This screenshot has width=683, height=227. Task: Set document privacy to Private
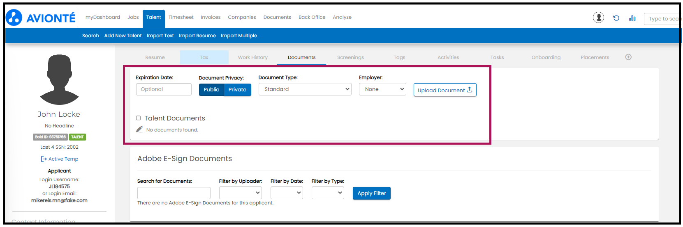point(237,90)
